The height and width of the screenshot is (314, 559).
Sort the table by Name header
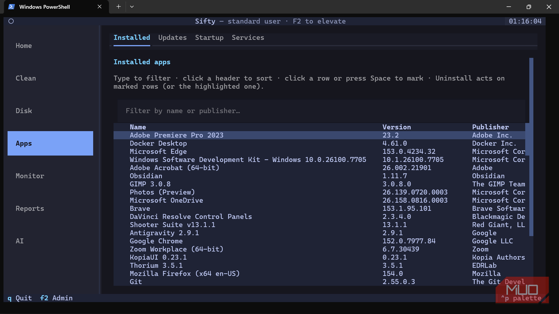click(138, 127)
